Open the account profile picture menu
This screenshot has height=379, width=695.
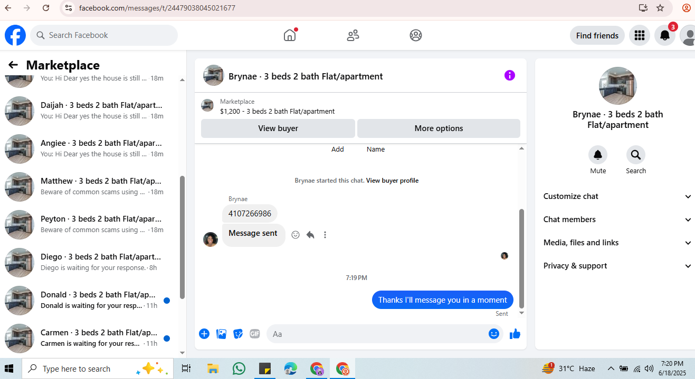pos(688,35)
